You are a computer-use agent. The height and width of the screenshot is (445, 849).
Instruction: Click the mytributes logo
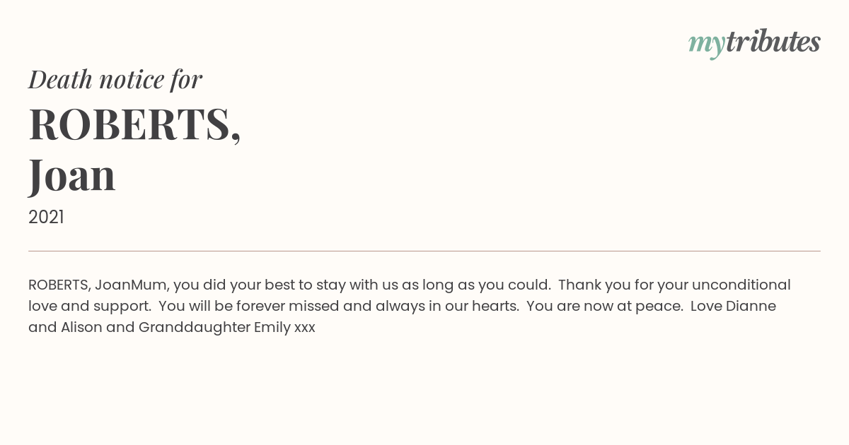pyautogui.click(x=754, y=42)
